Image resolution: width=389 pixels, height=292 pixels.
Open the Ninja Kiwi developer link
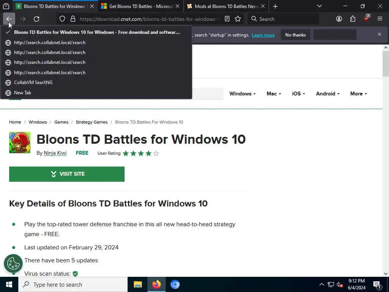[55, 153]
